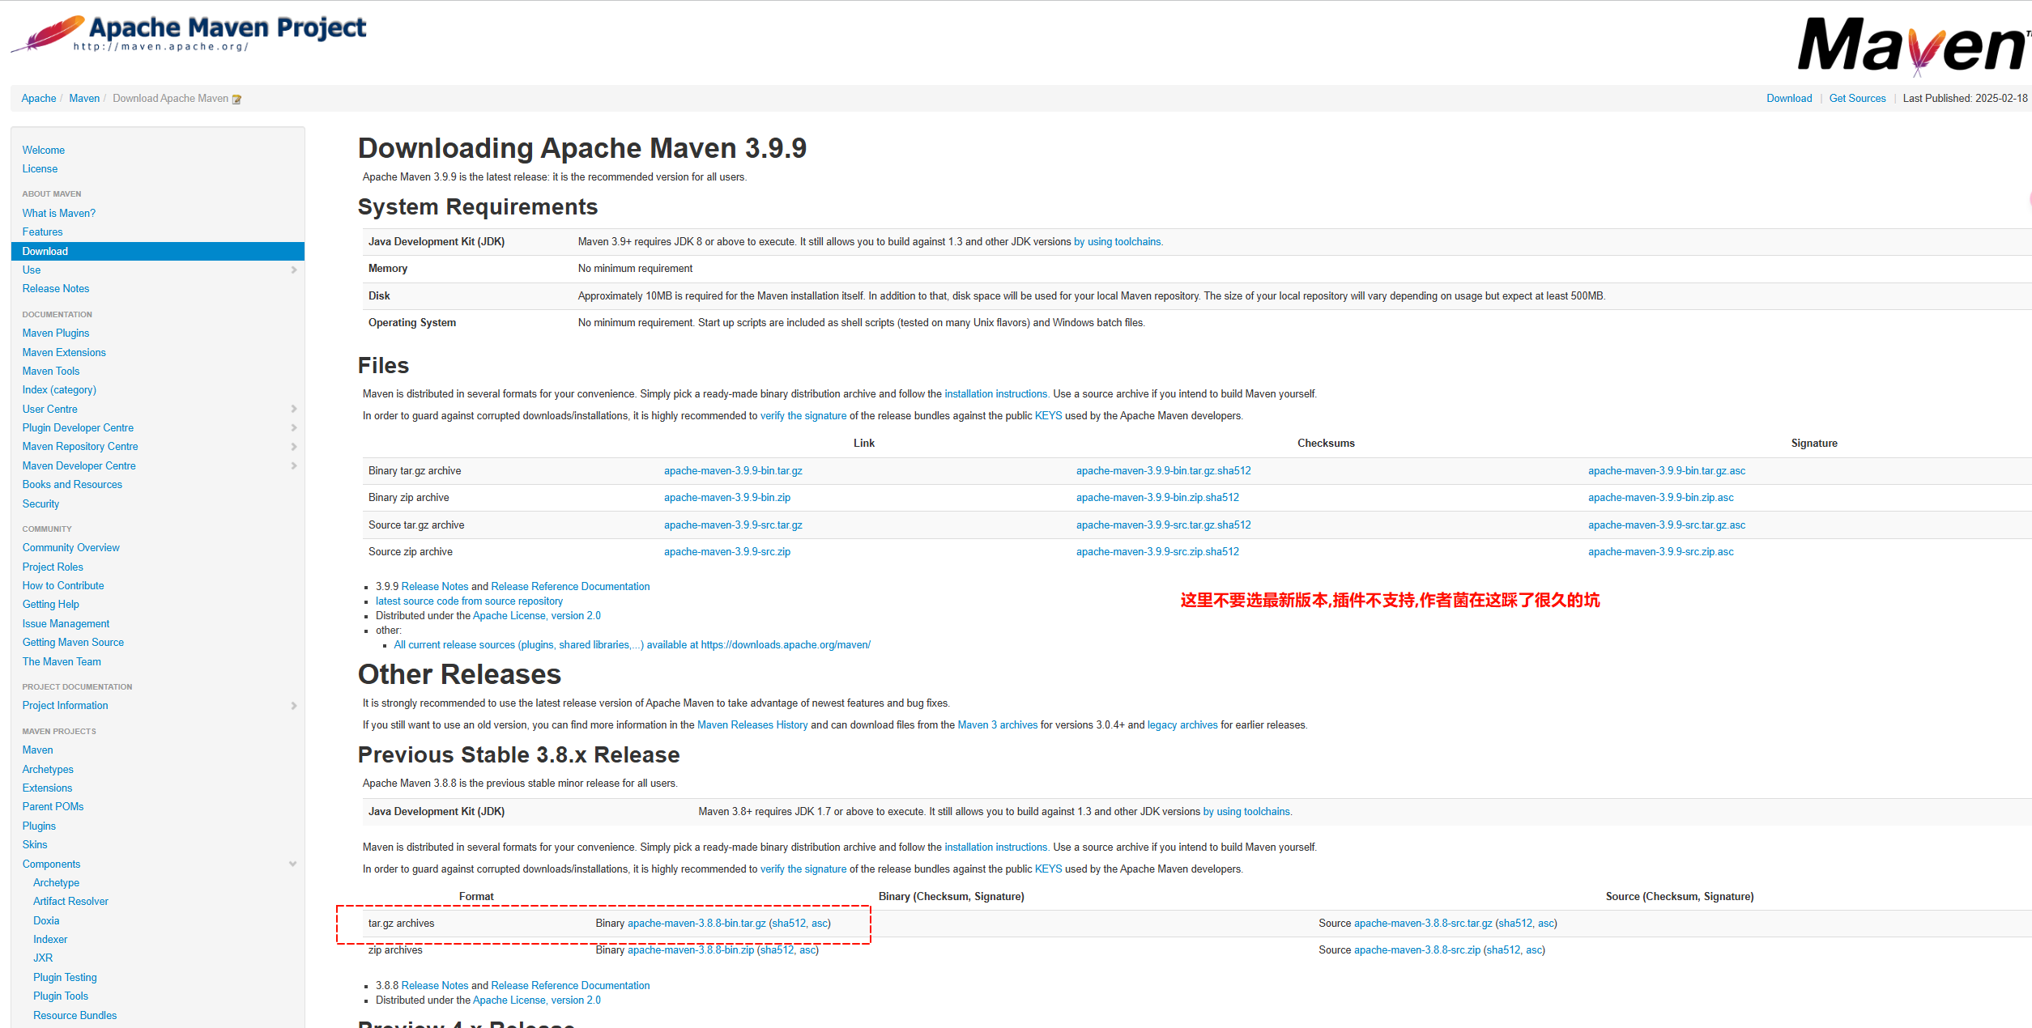Open the first verify the signature link
Image resolution: width=2032 pixels, height=1028 pixels.
(803, 416)
